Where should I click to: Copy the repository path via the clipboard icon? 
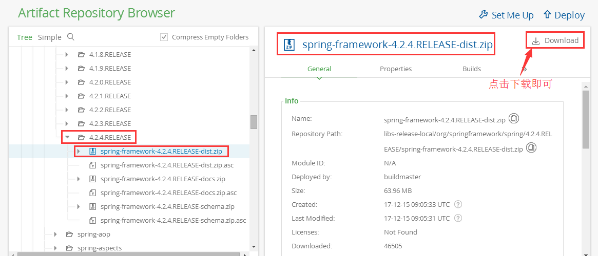coord(531,147)
